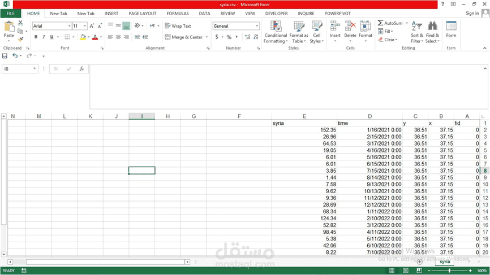
Task: Toggle Underline formatting
Action: click(52, 37)
